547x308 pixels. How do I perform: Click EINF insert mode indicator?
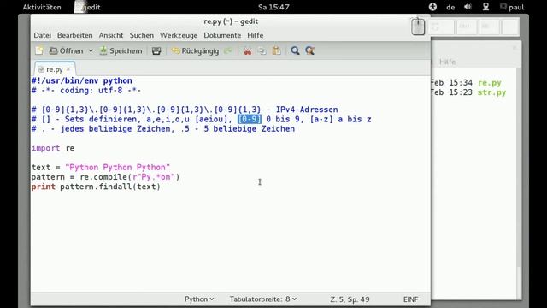tap(410, 299)
